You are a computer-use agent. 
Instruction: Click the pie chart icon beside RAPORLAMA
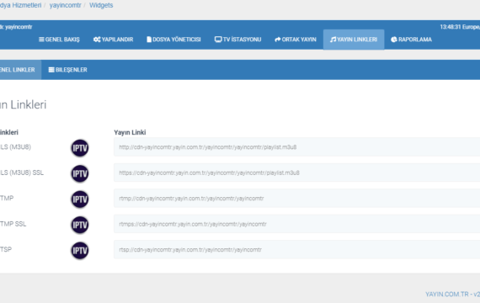394,40
